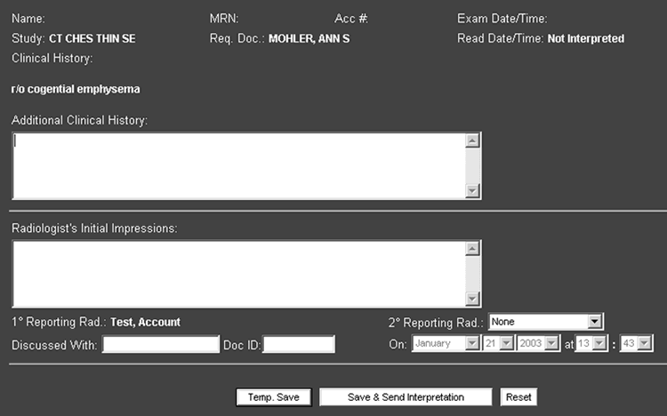Open the hour dropdown showing 13
Viewport: 667px width, 416px height.
tap(591, 343)
